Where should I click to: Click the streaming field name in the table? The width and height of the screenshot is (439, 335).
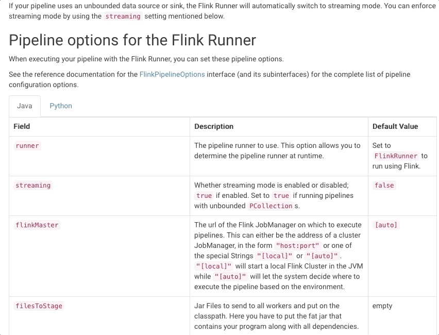[x=33, y=186]
